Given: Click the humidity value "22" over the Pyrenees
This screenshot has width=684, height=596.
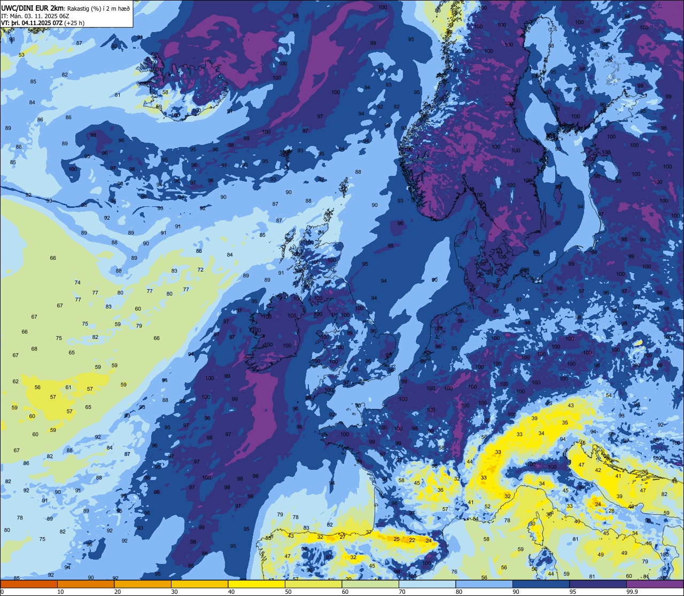Looking at the screenshot, I should 412,540.
